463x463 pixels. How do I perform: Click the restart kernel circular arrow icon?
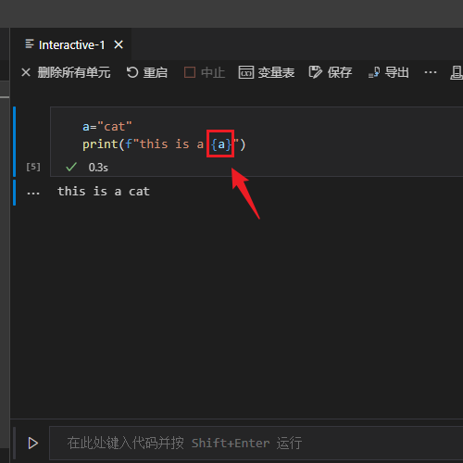[132, 72]
